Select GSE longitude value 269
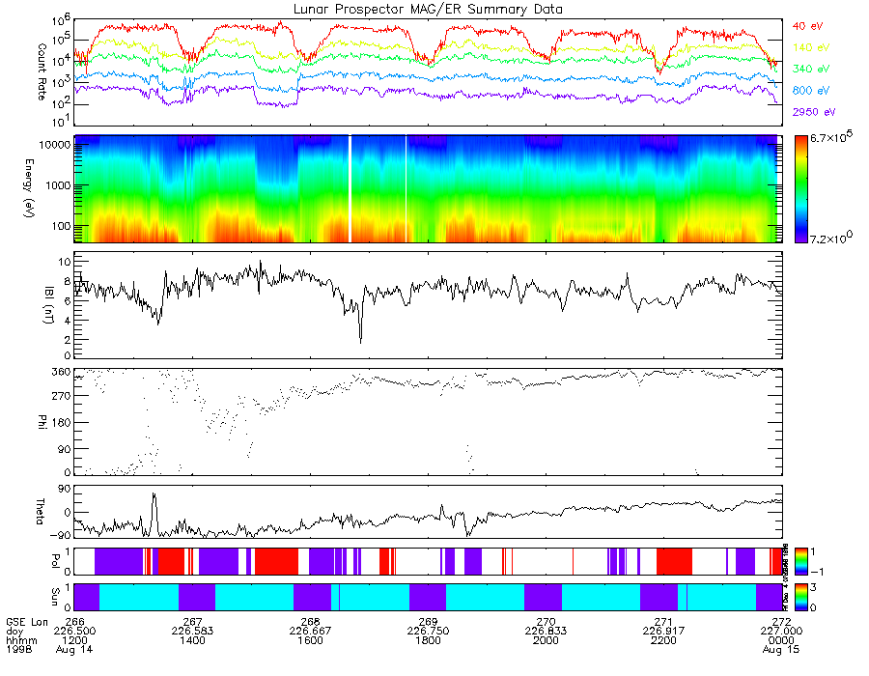Viewport: 869px width, 676px height. [428, 622]
